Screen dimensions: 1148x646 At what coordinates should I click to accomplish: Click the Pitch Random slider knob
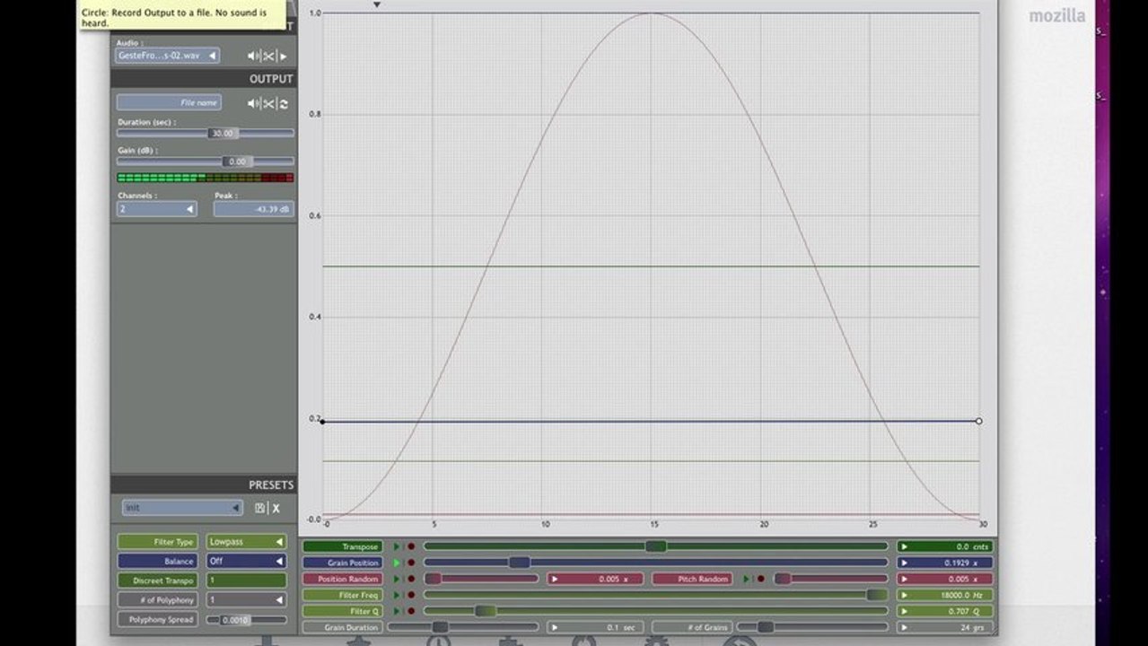click(783, 579)
